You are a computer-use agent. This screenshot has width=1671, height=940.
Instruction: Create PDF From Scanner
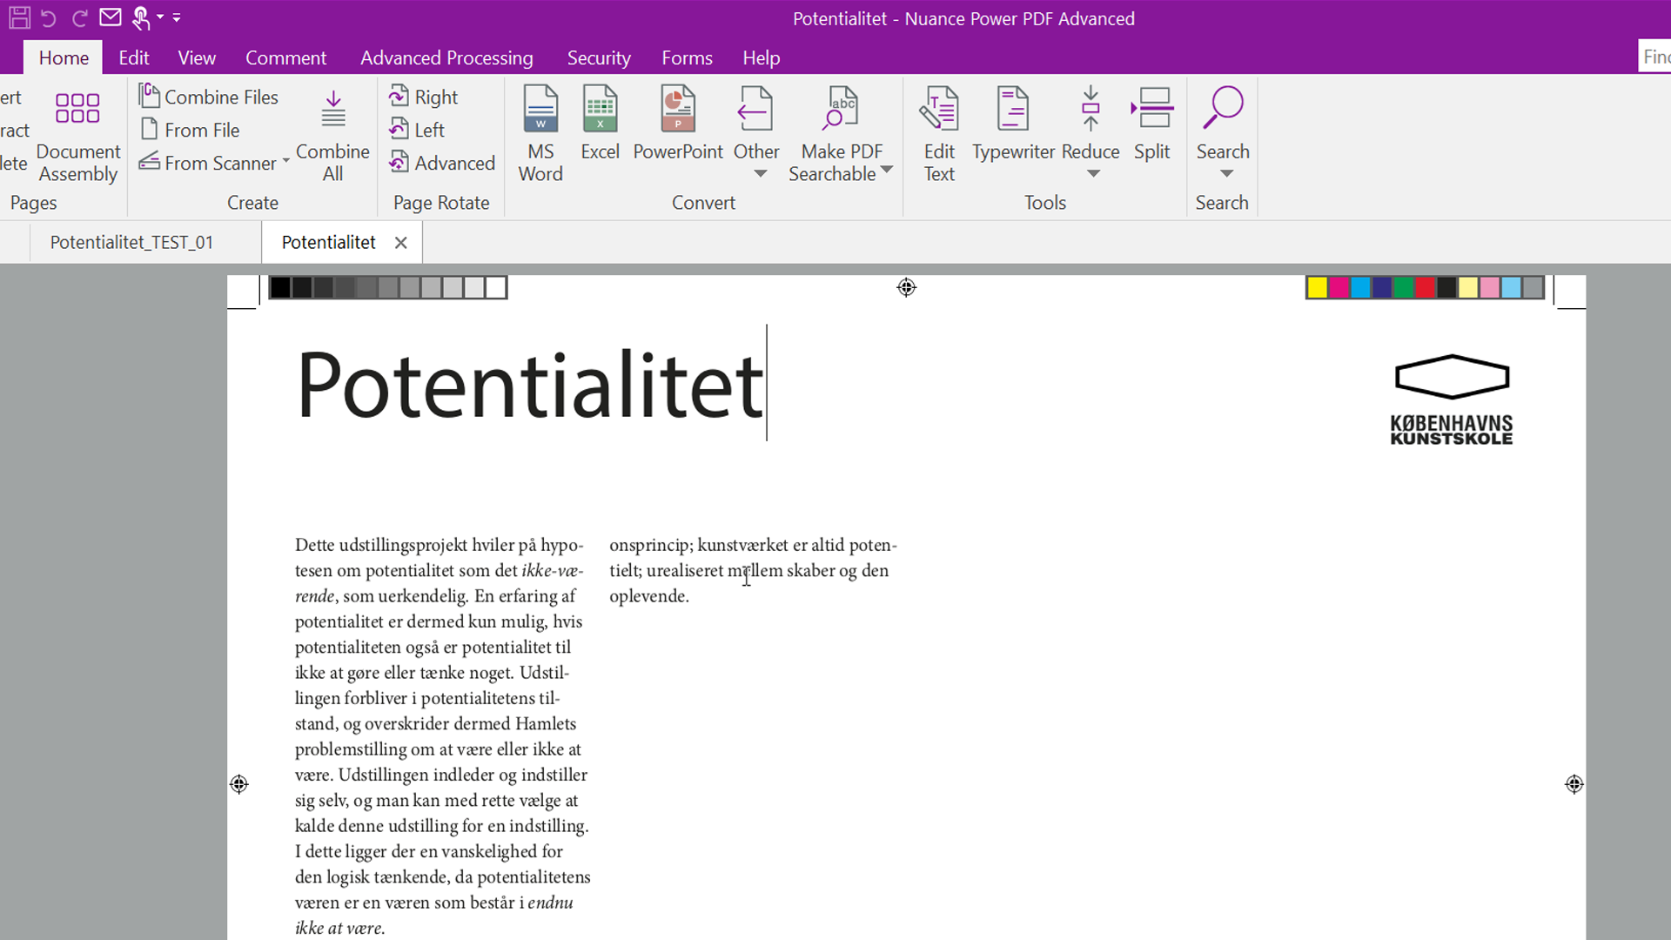pyautogui.click(x=208, y=163)
